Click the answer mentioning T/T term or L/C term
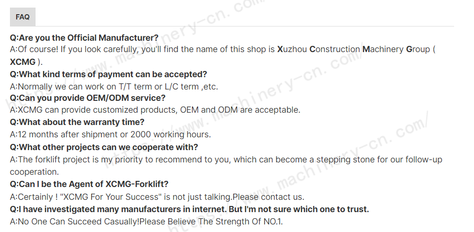Image resolution: width=474 pixels, height=232 pixels. pos(114,87)
